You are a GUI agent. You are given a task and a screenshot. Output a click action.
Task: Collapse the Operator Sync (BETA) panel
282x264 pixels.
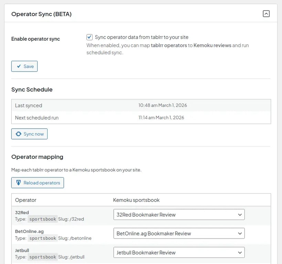click(x=266, y=14)
